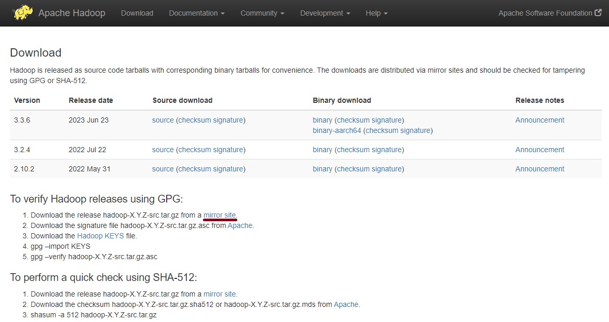Image resolution: width=609 pixels, height=322 pixels.
Task: Open the 3.3.6 source signature link
Action: tap(228, 120)
